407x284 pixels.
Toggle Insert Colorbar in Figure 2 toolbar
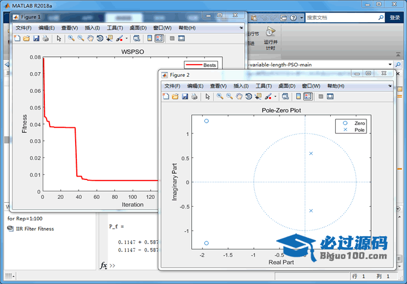click(x=298, y=97)
